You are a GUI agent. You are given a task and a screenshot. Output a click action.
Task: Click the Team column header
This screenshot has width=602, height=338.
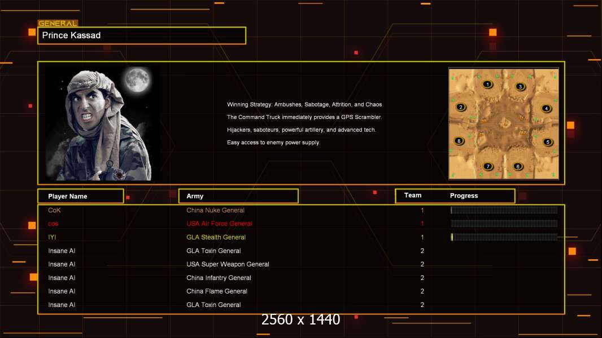(413, 195)
